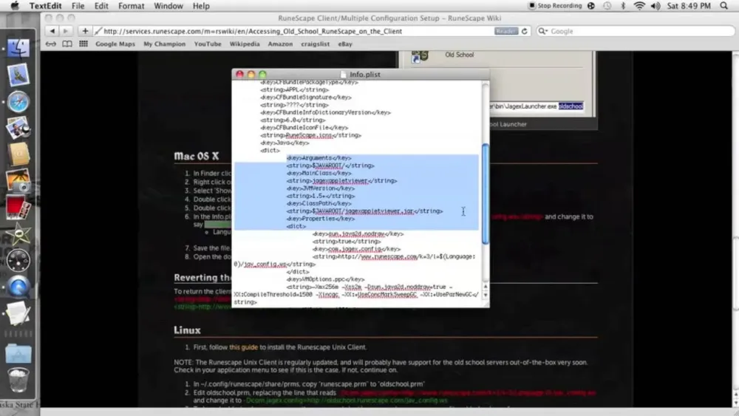This screenshot has height=416, width=739.
Task: Open volume control in menu bar
Action: click(655, 6)
